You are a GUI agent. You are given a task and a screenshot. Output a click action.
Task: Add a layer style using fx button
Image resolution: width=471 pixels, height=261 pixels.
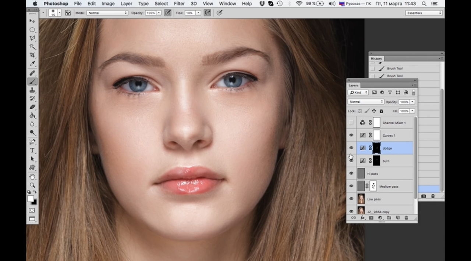[362, 218]
